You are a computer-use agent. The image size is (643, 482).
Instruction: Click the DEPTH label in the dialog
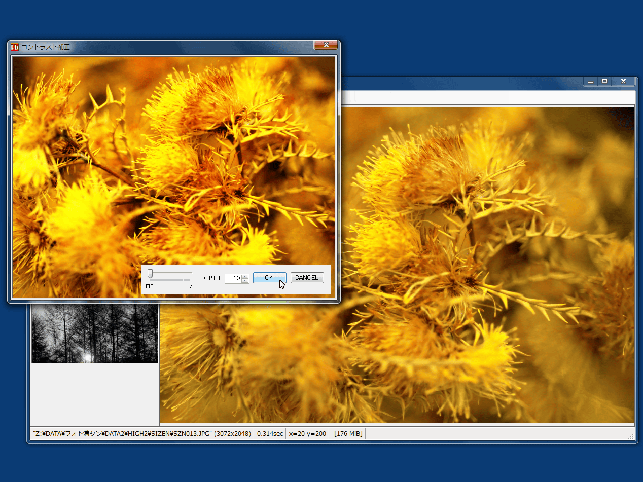point(210,278)
